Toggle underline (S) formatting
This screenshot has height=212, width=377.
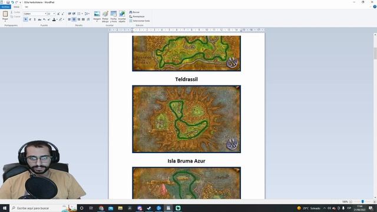coord(35,19)
